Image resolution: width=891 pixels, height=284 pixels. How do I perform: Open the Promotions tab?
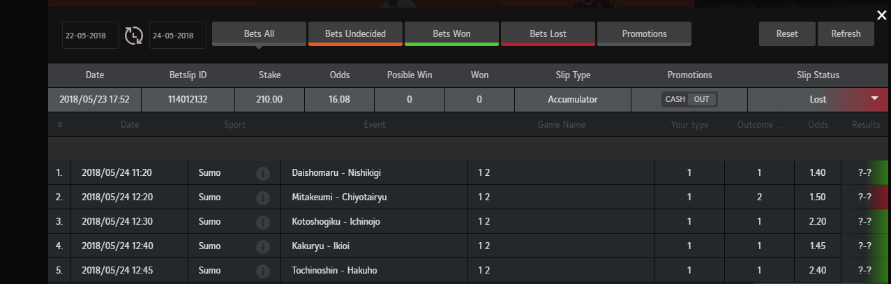point(644,33)
